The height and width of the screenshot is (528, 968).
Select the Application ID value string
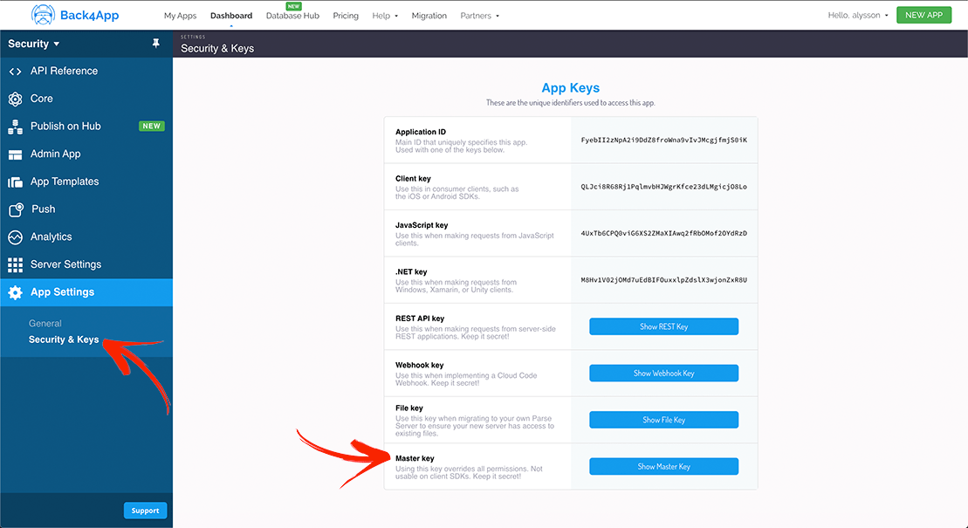(663, 141)
